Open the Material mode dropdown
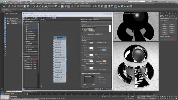This screenshot has height=100, width=178. [99, 34]
